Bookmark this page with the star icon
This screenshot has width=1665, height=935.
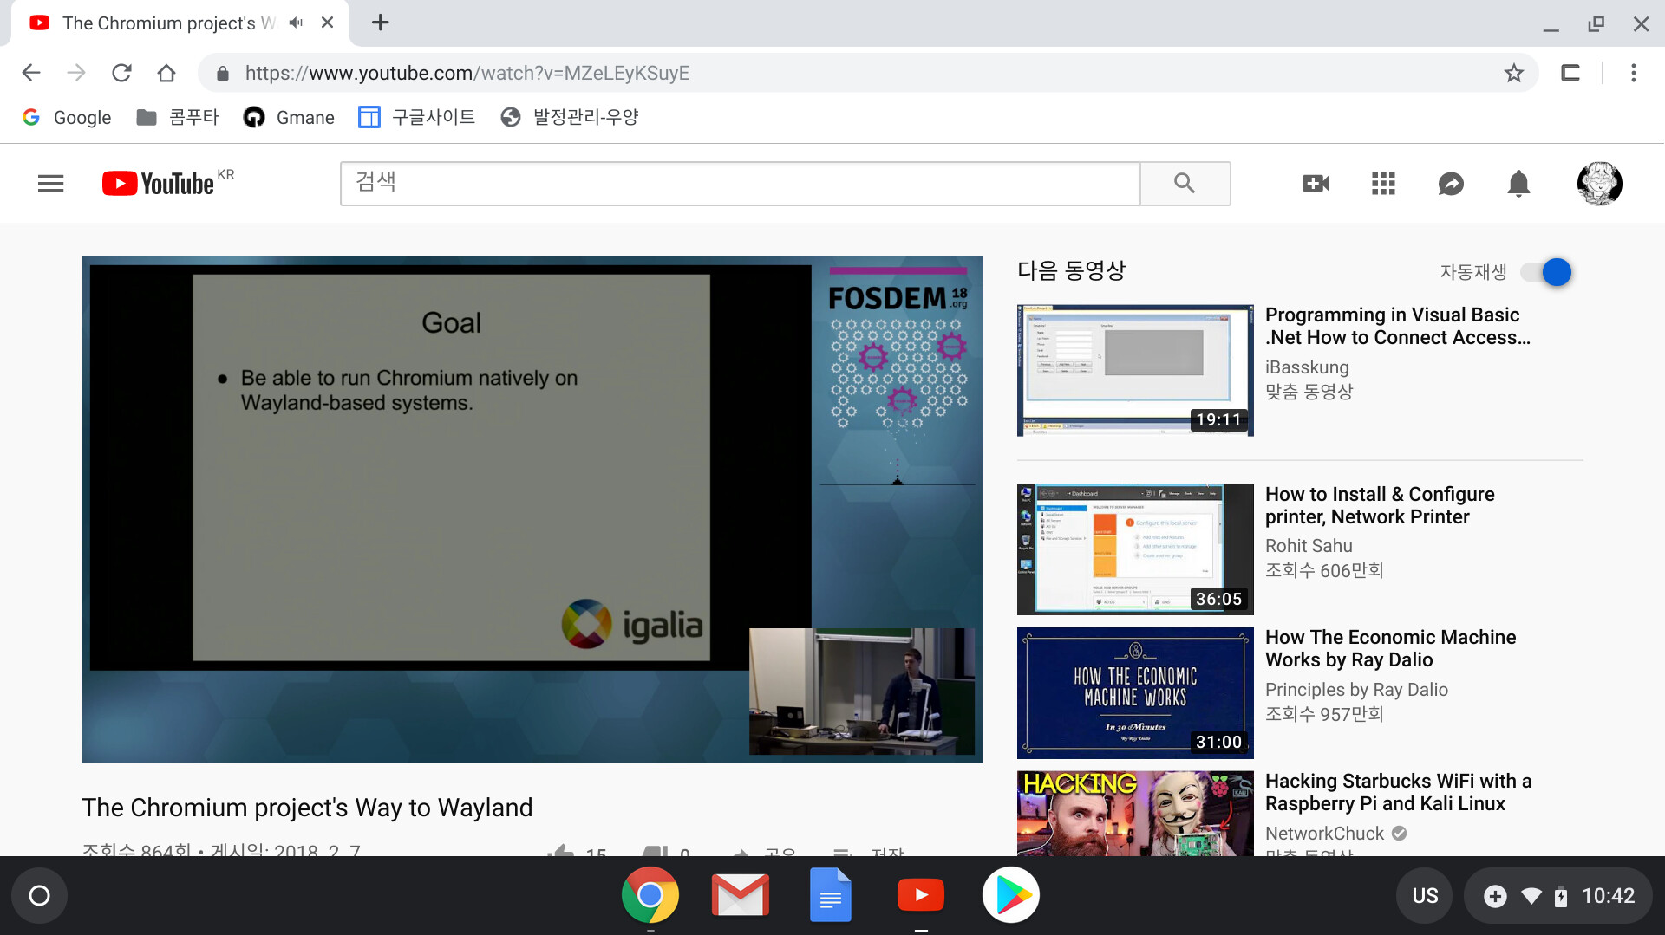tap(1513, 73)
